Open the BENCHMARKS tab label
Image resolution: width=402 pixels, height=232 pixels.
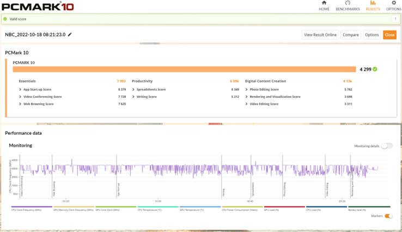point(348,9)
